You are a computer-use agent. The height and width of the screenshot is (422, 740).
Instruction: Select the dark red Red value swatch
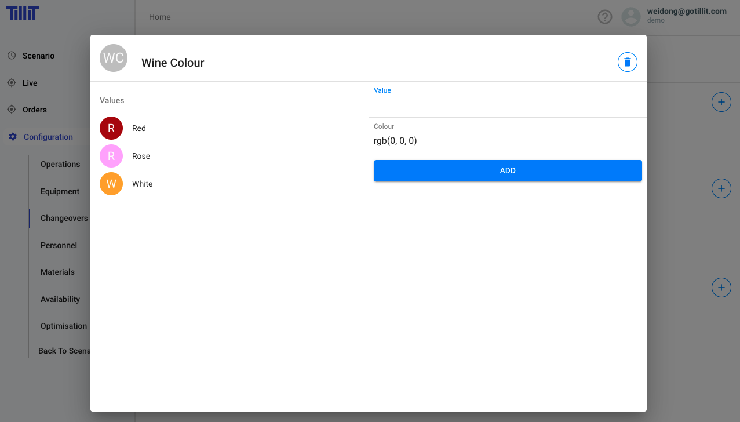point(111,128)
